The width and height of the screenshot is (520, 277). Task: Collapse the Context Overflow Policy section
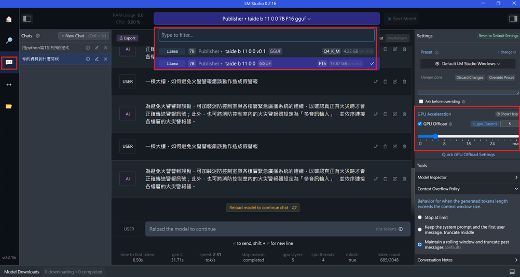click(x=467, y=188)
